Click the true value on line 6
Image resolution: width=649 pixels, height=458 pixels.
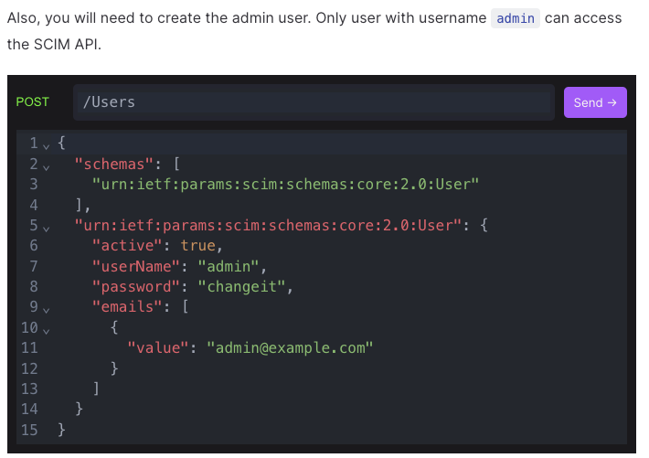tap(197, 246)
